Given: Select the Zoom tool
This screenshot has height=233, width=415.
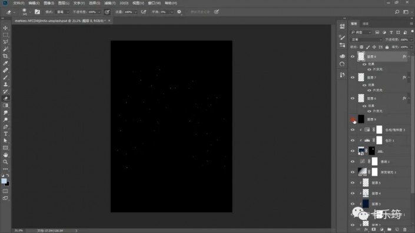Looking at the screenshot, I should pos(5,162).
